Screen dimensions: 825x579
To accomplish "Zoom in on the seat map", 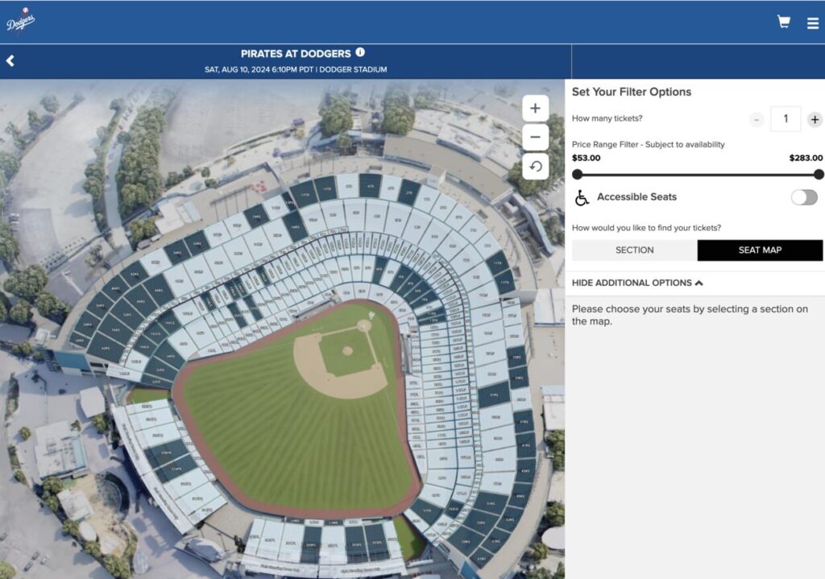I will pos(535,109).
